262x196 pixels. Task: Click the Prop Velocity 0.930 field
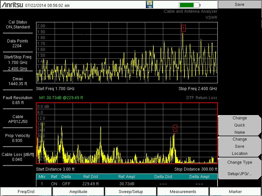point(18,138)
